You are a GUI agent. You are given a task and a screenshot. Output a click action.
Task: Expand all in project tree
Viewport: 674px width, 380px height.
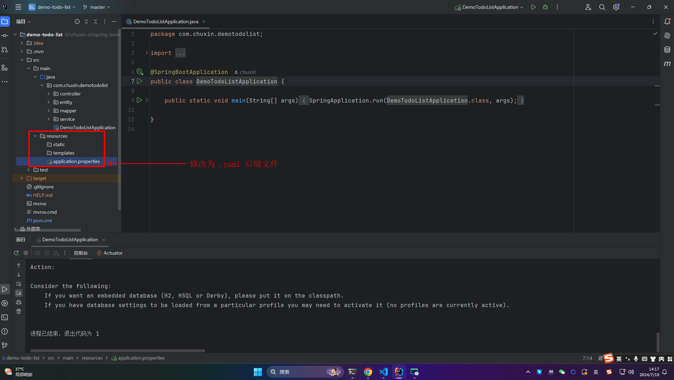pyautogui.click(x=86, y=21)
